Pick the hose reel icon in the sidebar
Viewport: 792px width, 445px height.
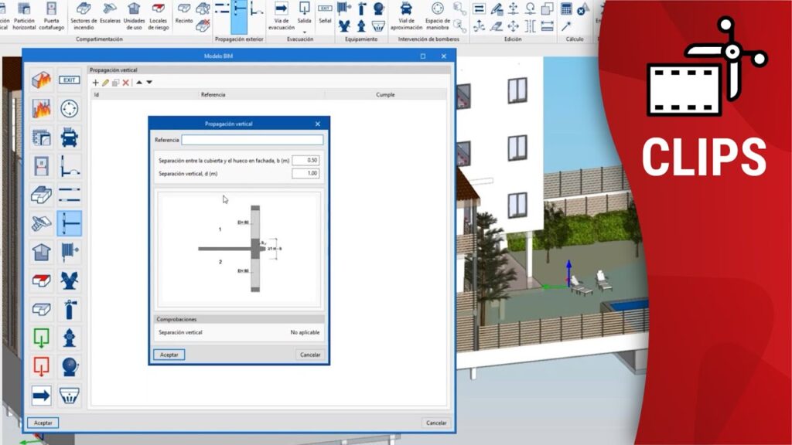(70, 252)
